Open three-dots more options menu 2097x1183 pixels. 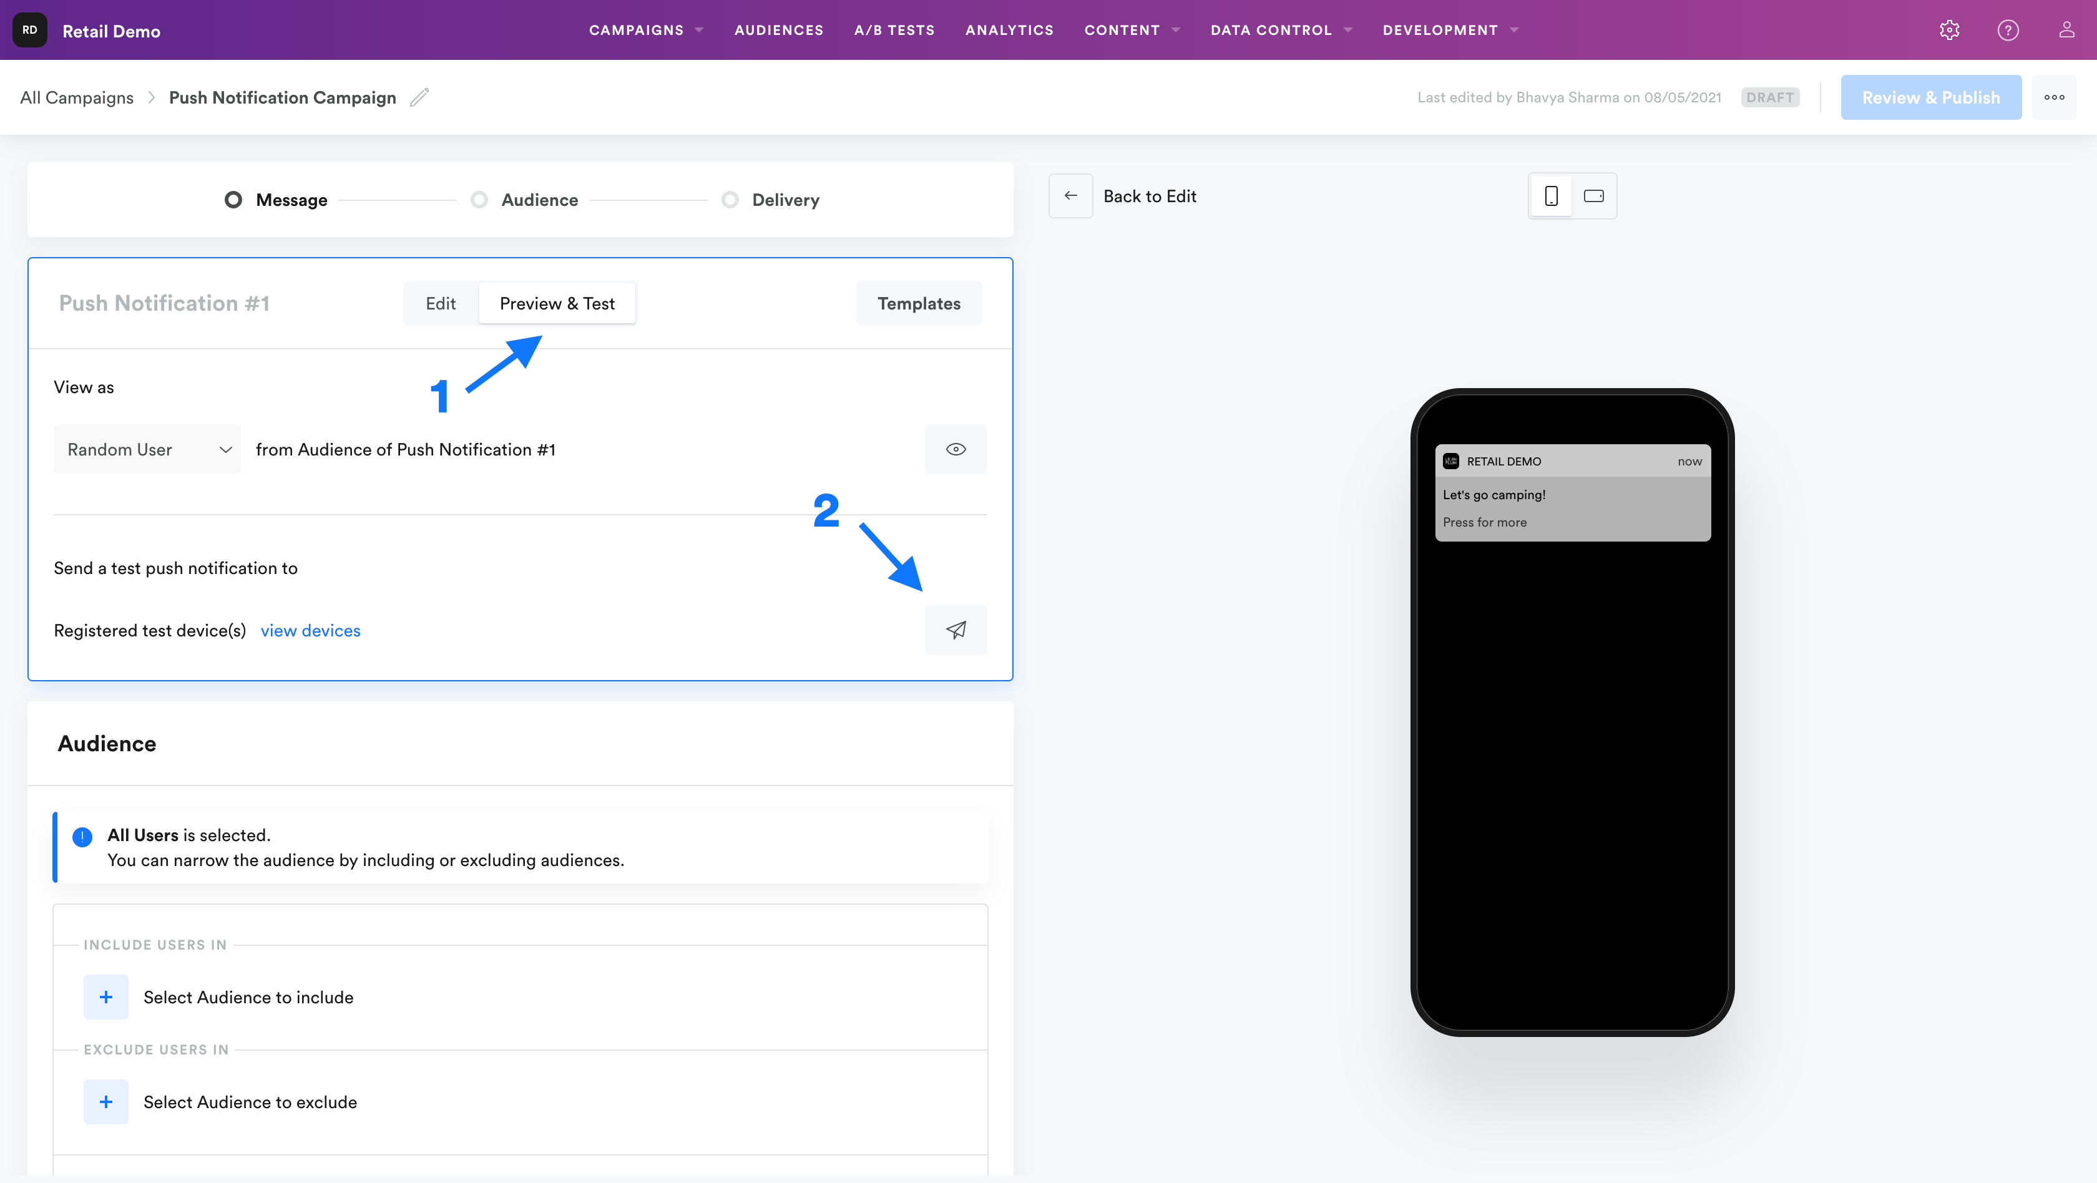click(x=2054, y=97)
